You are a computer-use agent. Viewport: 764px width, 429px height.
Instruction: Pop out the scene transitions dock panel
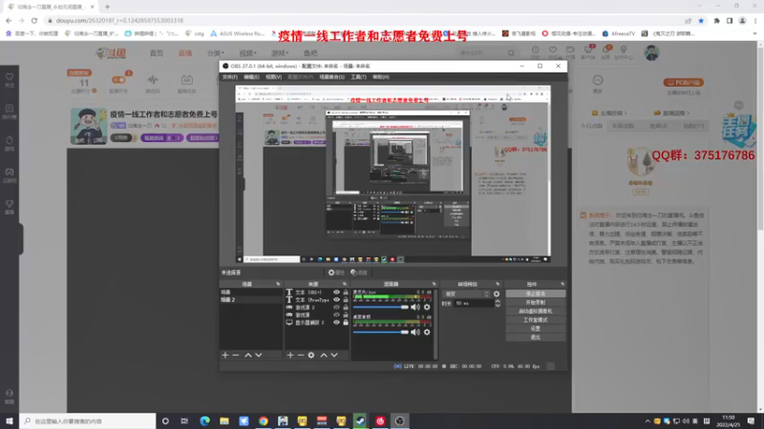click(x=498, y=284)
